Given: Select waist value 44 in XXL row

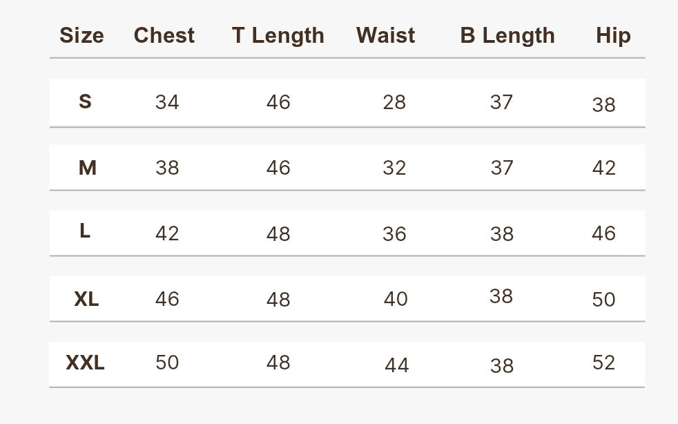Looking at the screenshot, I should point(397,365).
